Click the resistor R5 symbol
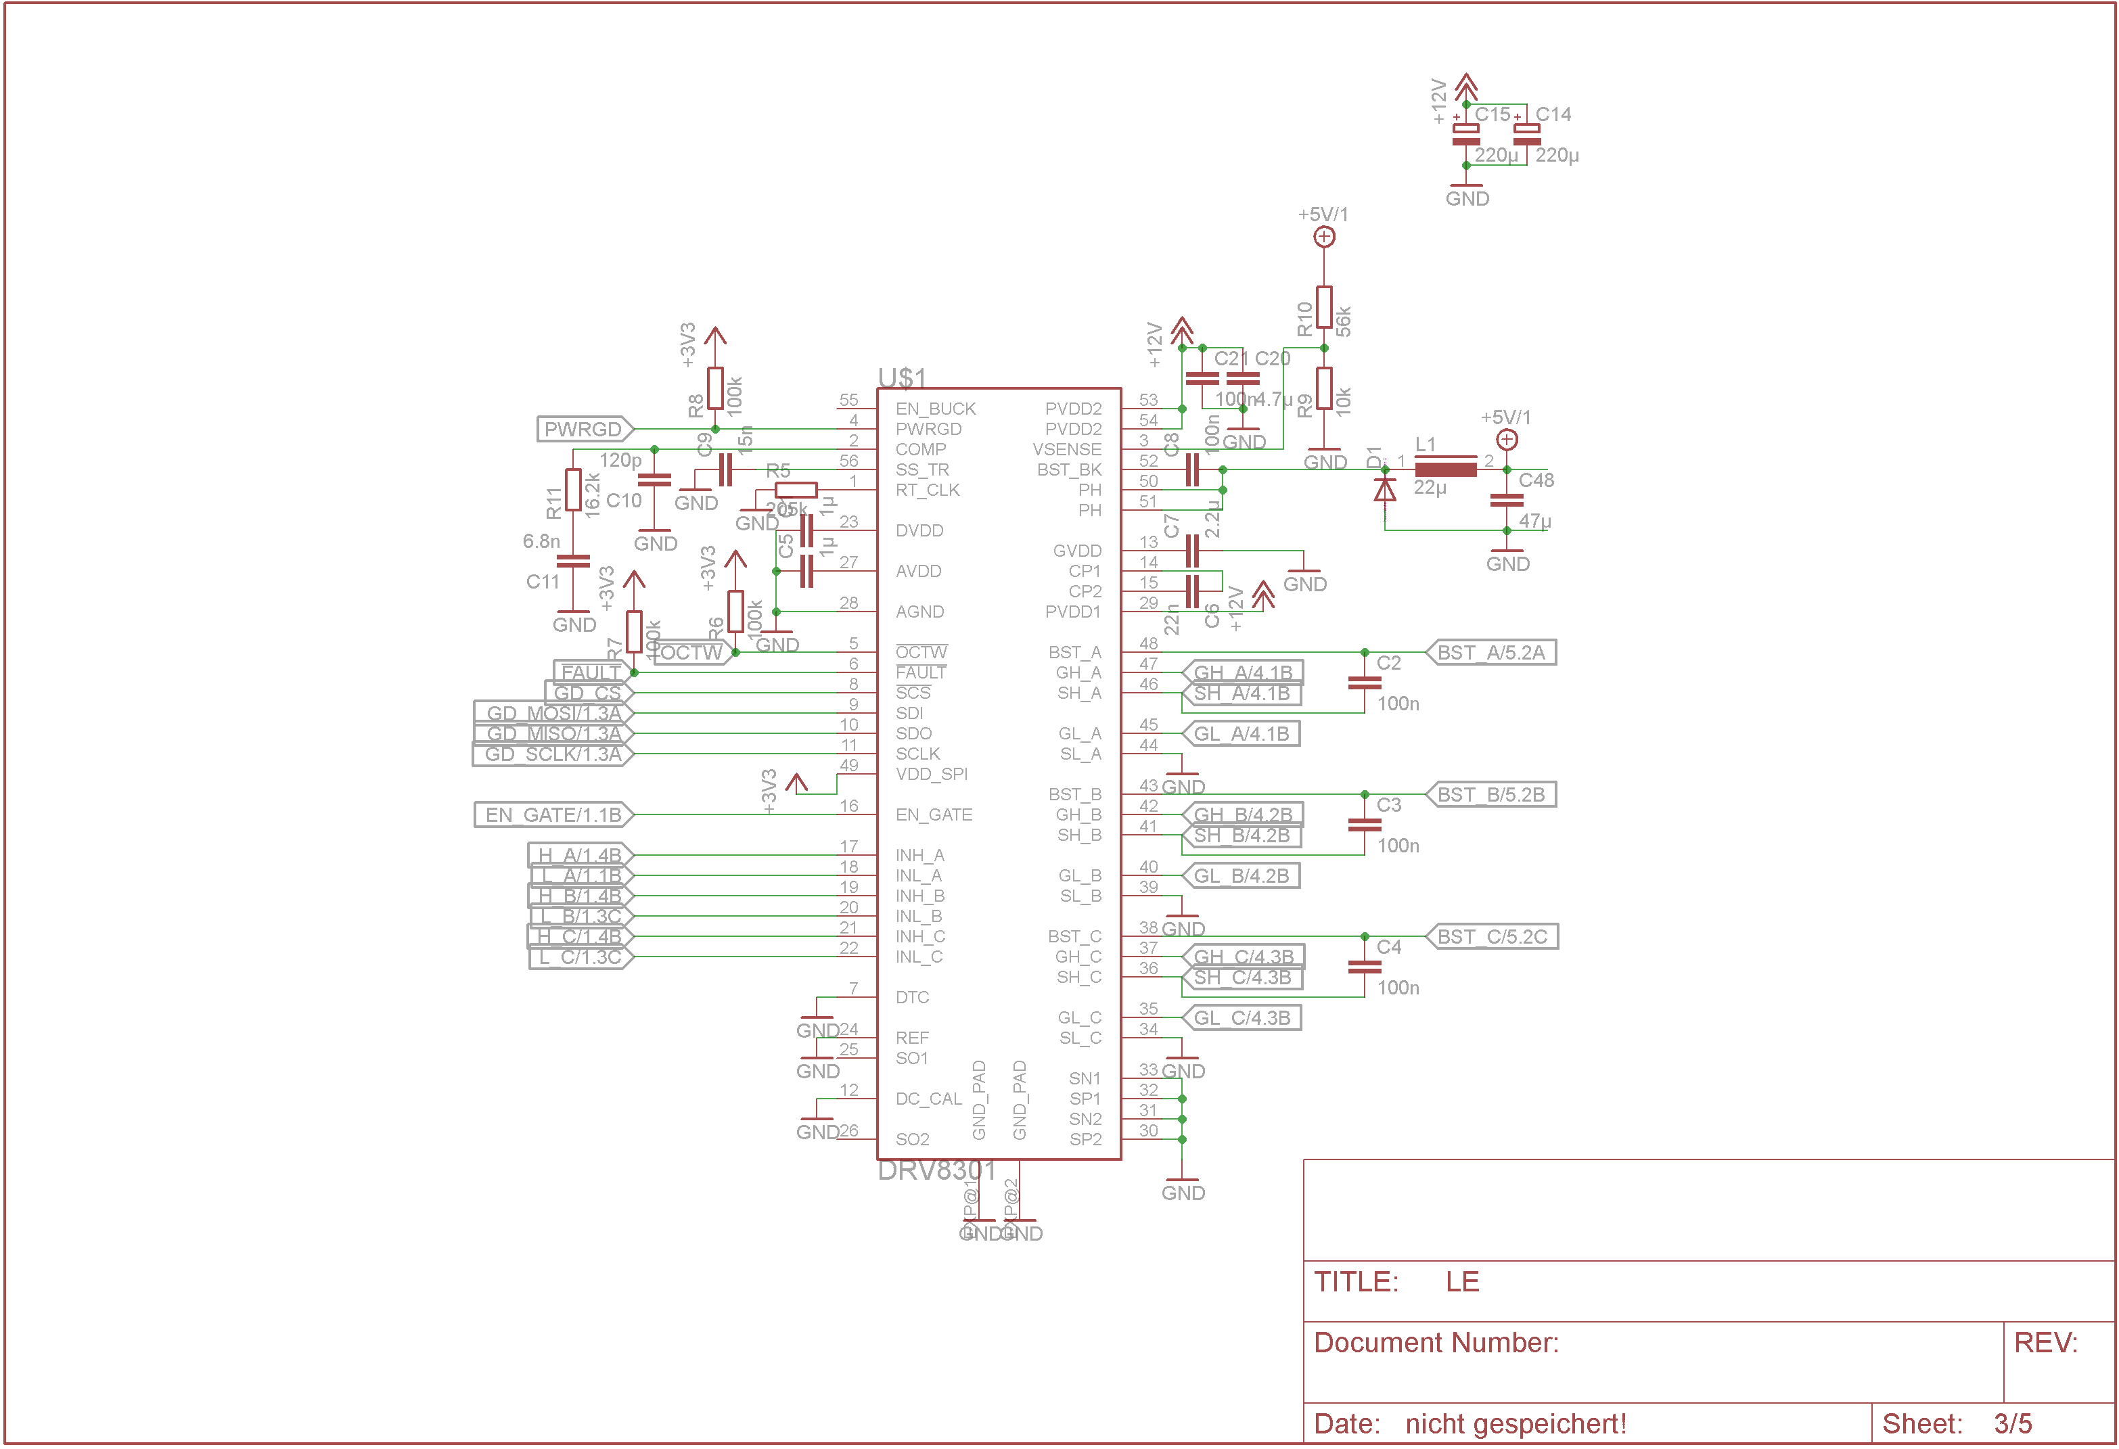The image size is (2119, 1449). point(796,490)
